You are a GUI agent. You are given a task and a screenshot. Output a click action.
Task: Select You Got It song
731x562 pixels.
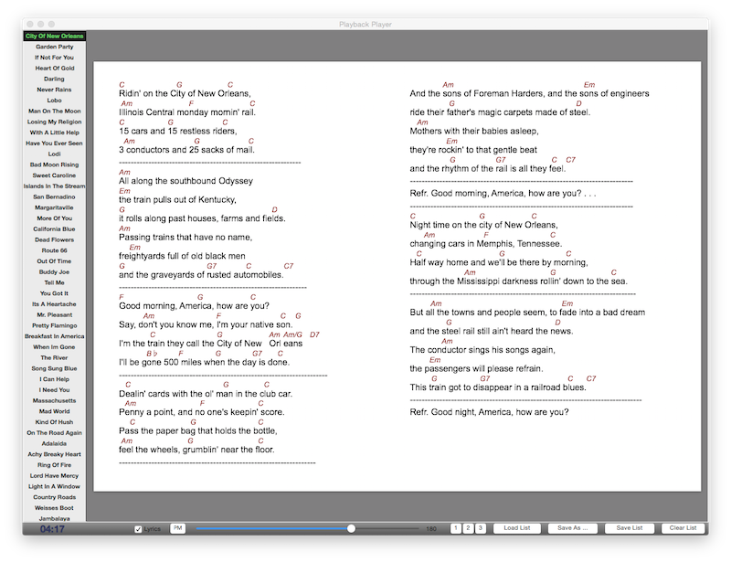coord(55,293)
